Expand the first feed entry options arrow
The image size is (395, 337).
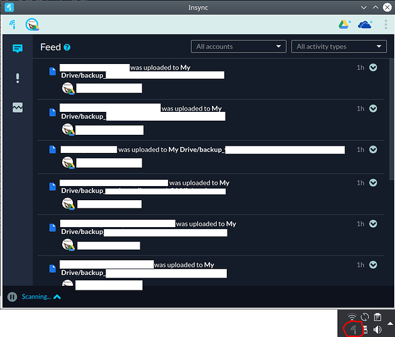373,67
